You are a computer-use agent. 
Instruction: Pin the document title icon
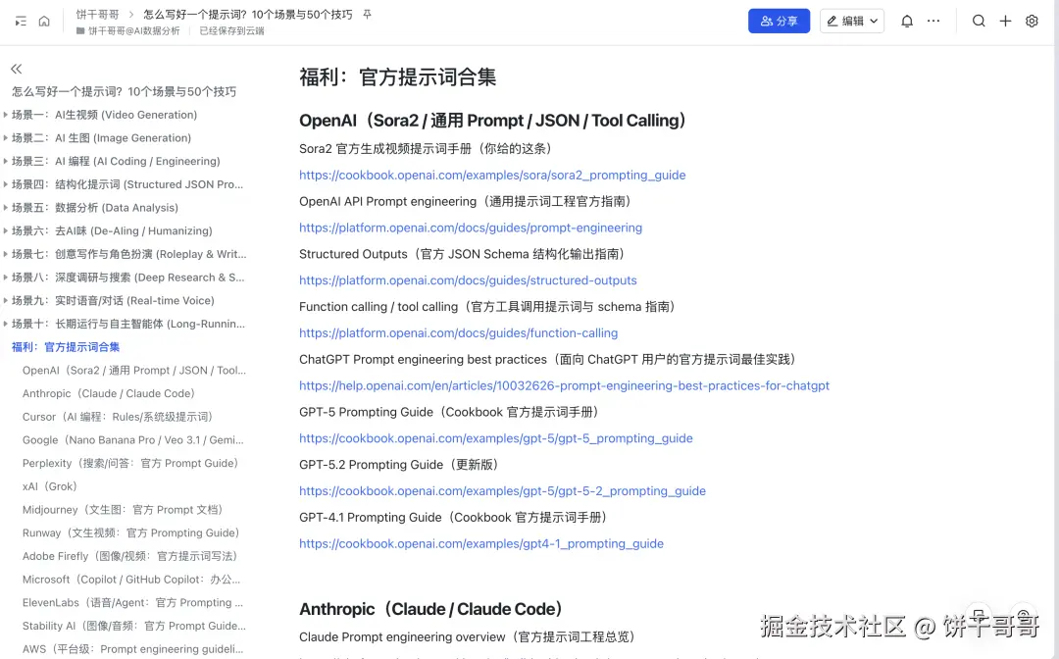368,14
